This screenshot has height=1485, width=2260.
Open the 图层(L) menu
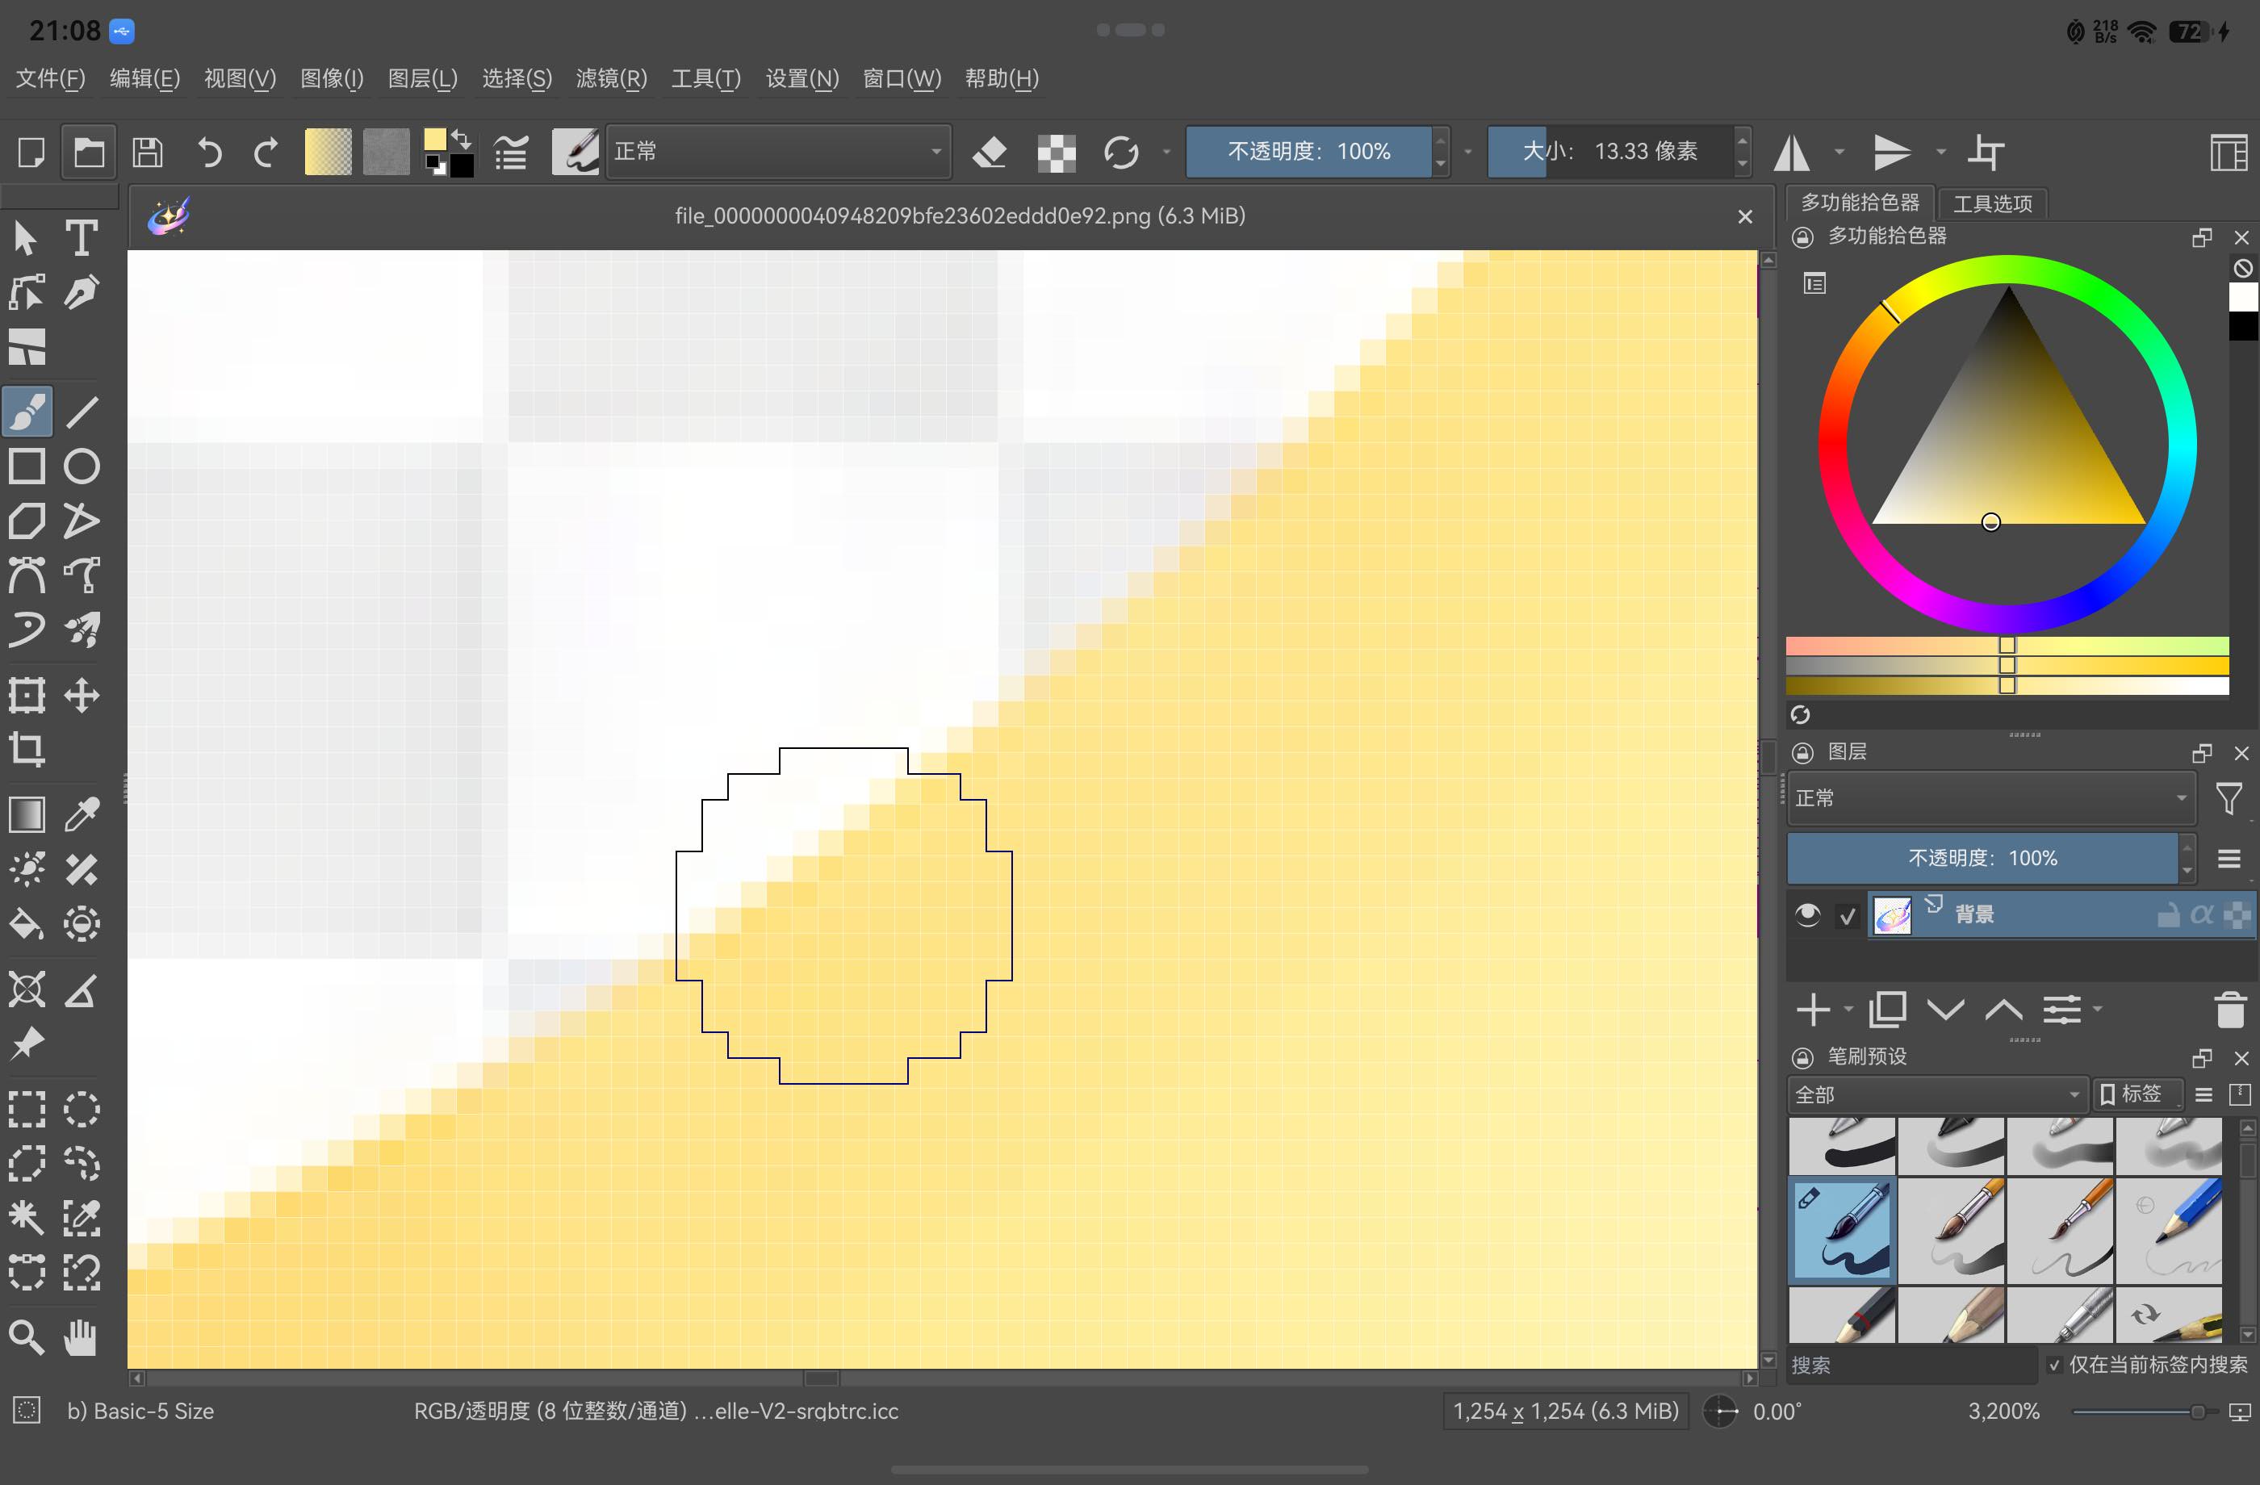coord(423,77)
